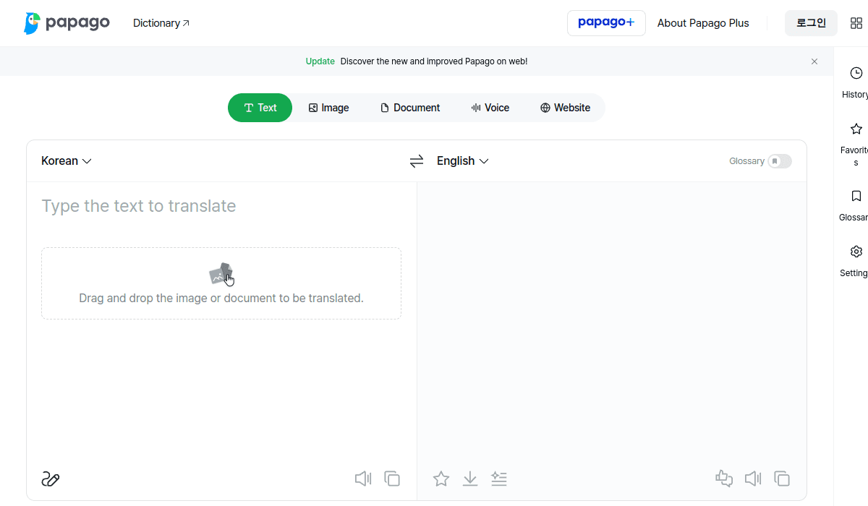Open the handwriting input pen icon
Viewport: 868px width, 506px height.
pos(51,479)
